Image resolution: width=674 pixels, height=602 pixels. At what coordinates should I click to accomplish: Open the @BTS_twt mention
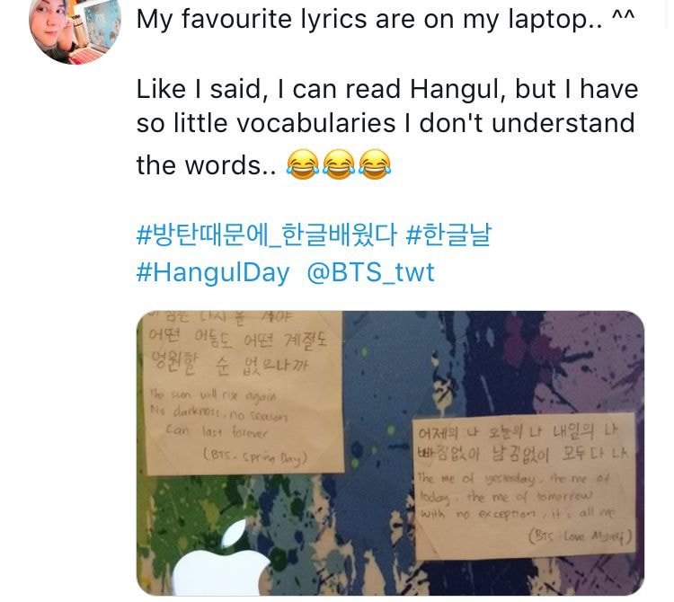tap(370, 273)
